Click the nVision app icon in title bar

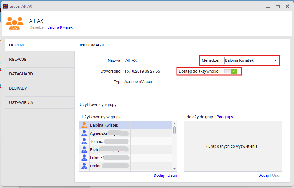pyautogui.click(x=5, y=6)
